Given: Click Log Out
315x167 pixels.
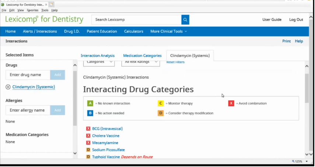Looking at the screenshot, I should [296, 20].
